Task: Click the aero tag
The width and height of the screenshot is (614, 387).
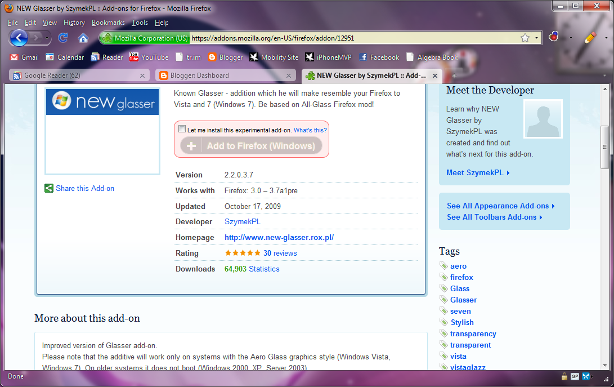Action: tap(458, 266)
